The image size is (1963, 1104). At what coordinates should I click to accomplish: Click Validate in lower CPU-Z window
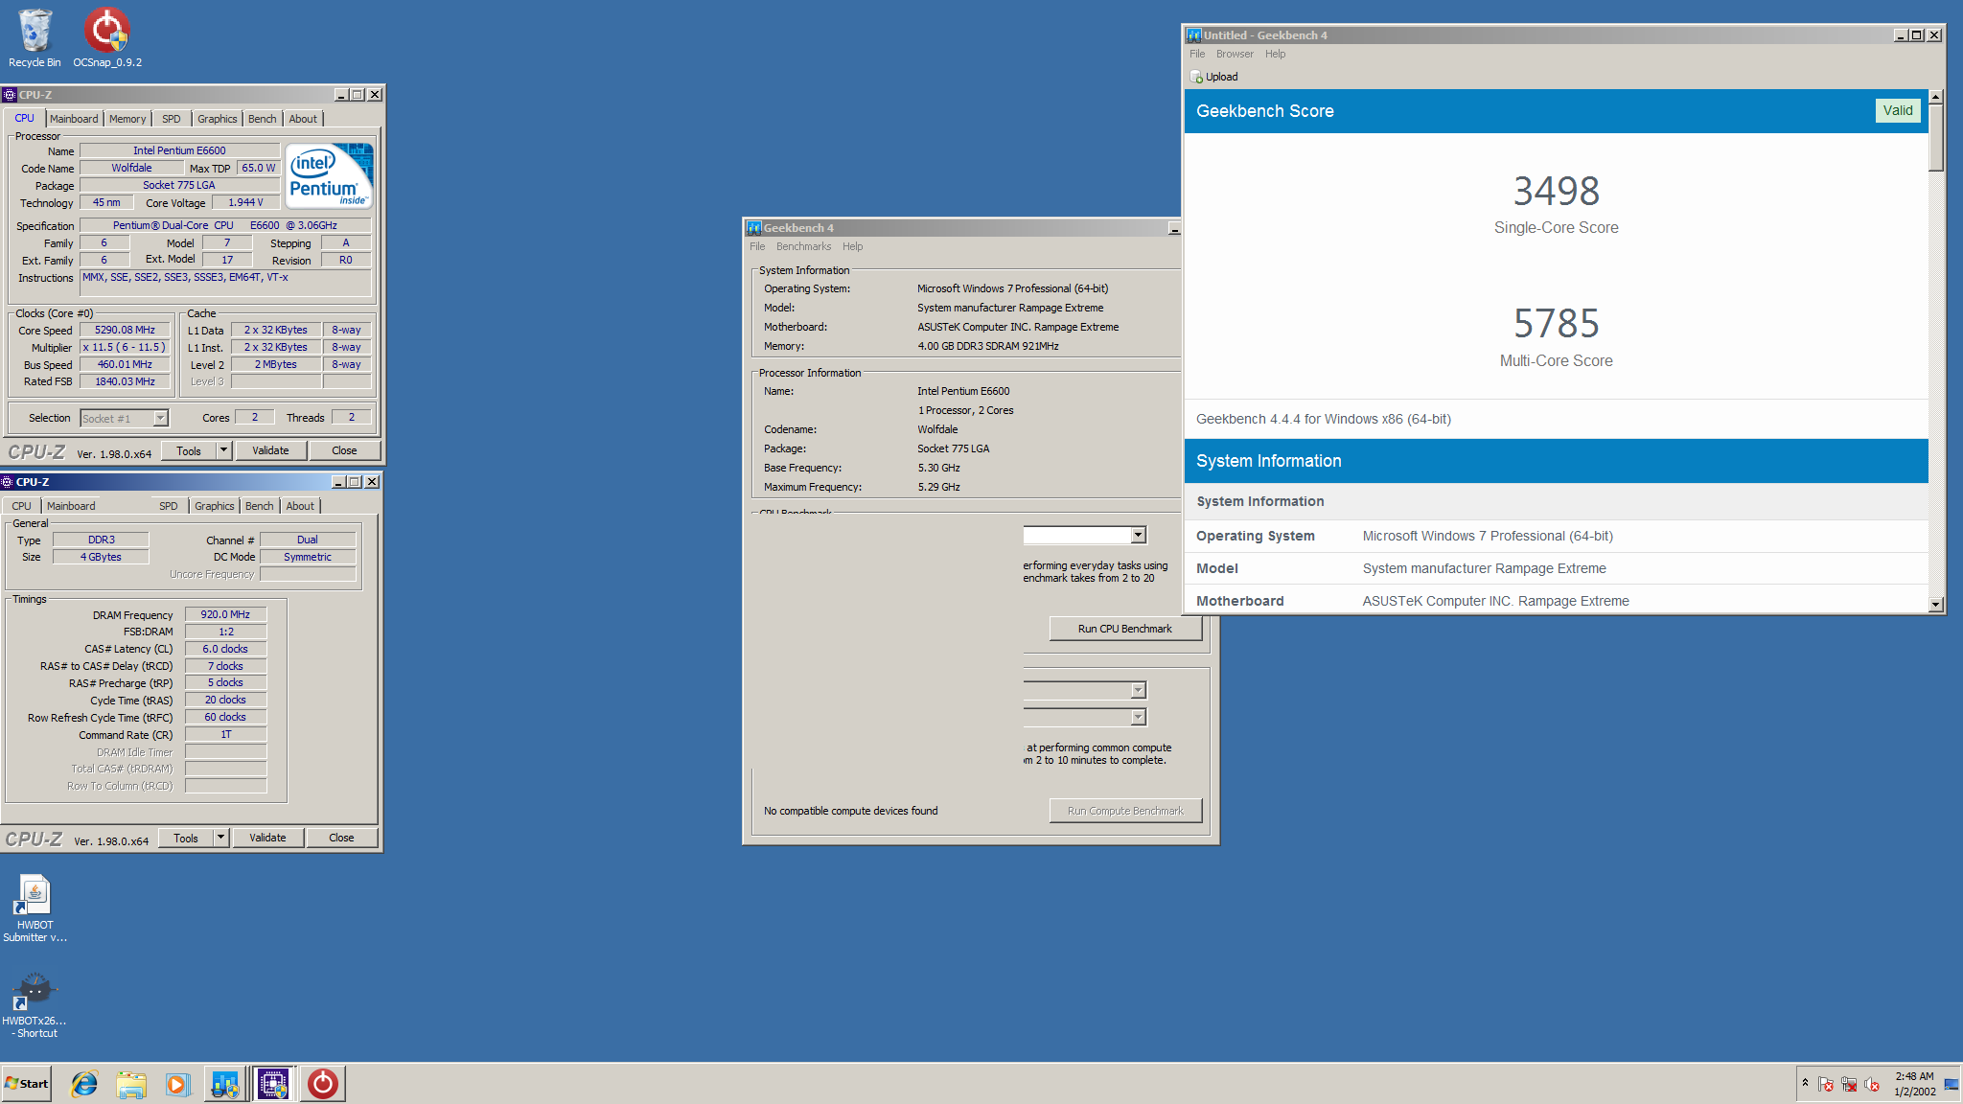[x=267, y=838]
